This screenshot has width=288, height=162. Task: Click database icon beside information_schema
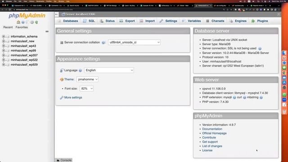click(x=8, y=36)
